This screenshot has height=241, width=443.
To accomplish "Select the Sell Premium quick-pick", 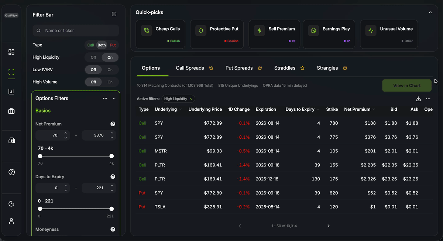I will pyautogui.click(x=274, y=34).
